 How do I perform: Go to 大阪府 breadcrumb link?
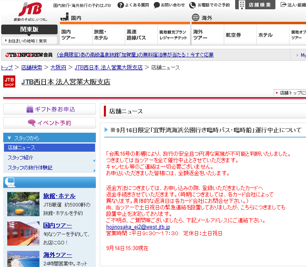(58, 68)
